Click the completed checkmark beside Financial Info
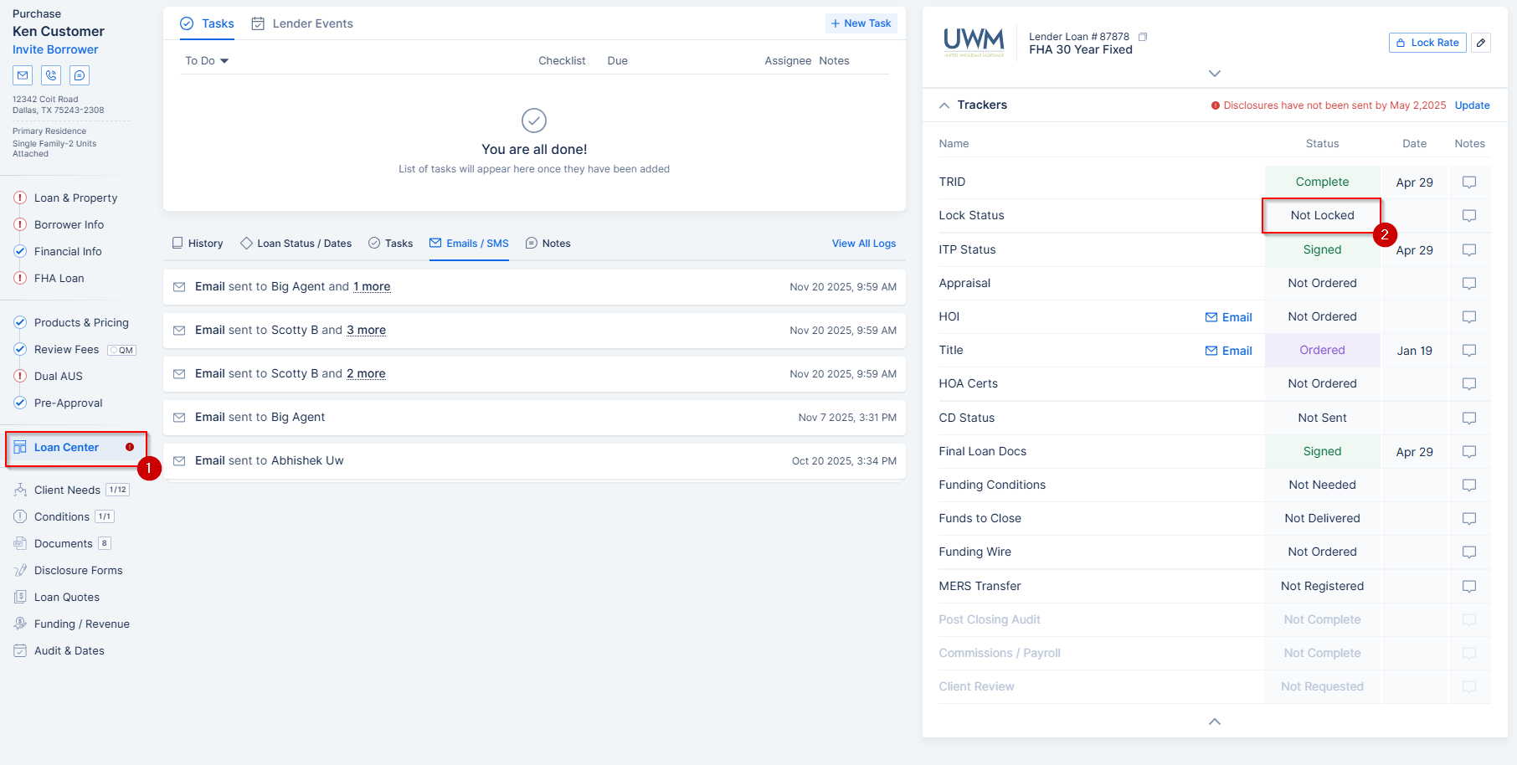1517x765 pixels. (19, 251)
